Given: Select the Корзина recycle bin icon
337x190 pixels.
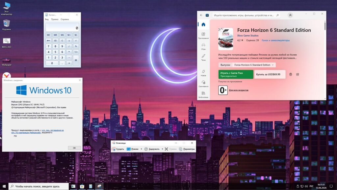Looking at the screenshot, I should tap(7, 25).
